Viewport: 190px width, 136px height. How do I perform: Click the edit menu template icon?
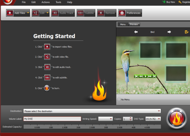tap(187, 32)
